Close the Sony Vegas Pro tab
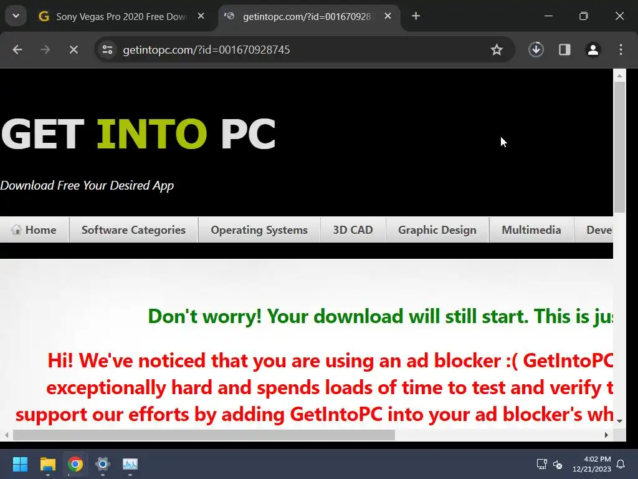Viewport: 638px width, 479px height. coord(201,16)
